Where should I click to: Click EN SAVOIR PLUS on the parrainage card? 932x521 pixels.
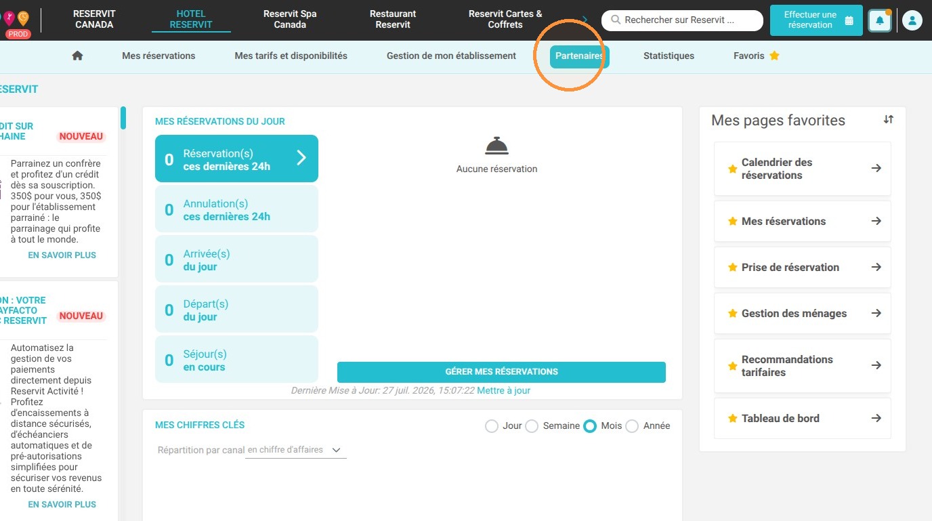[x=62, y=255]
